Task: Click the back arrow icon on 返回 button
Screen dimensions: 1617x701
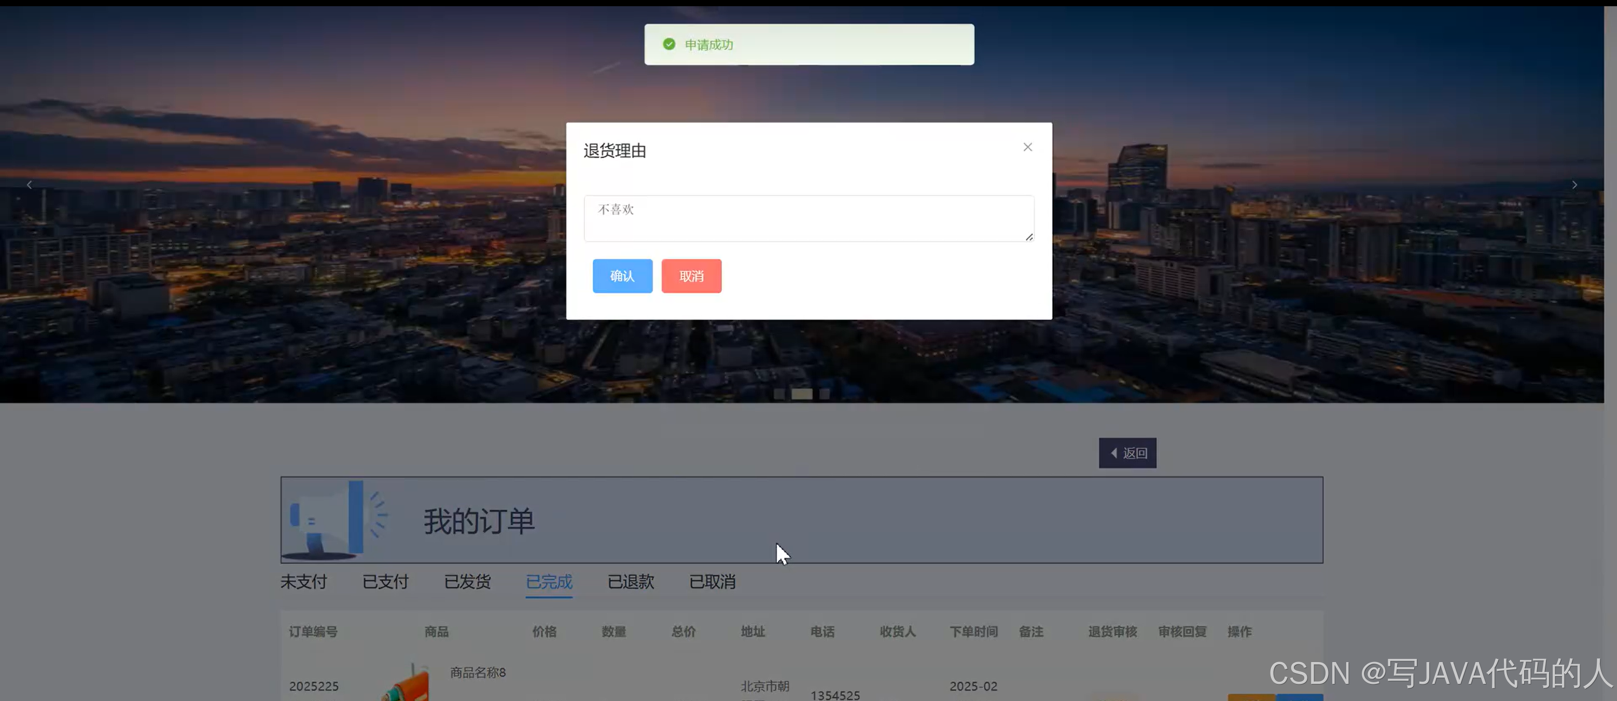Action: [1114, 453]
